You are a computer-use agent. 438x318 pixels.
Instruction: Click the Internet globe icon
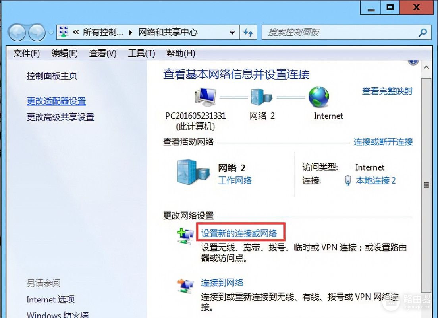click(x=319, y=97)
